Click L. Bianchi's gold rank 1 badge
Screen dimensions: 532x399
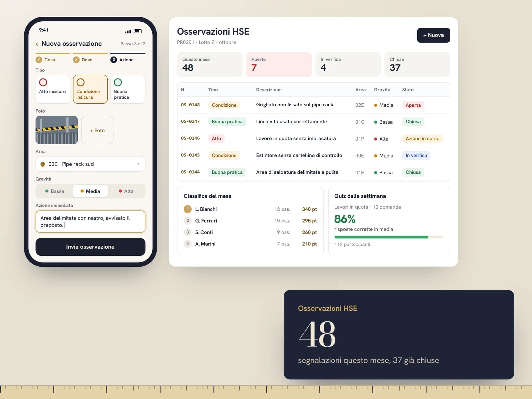tap(188, 209)
